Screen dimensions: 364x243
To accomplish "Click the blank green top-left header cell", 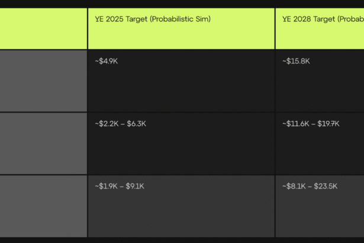I will 43,28.
